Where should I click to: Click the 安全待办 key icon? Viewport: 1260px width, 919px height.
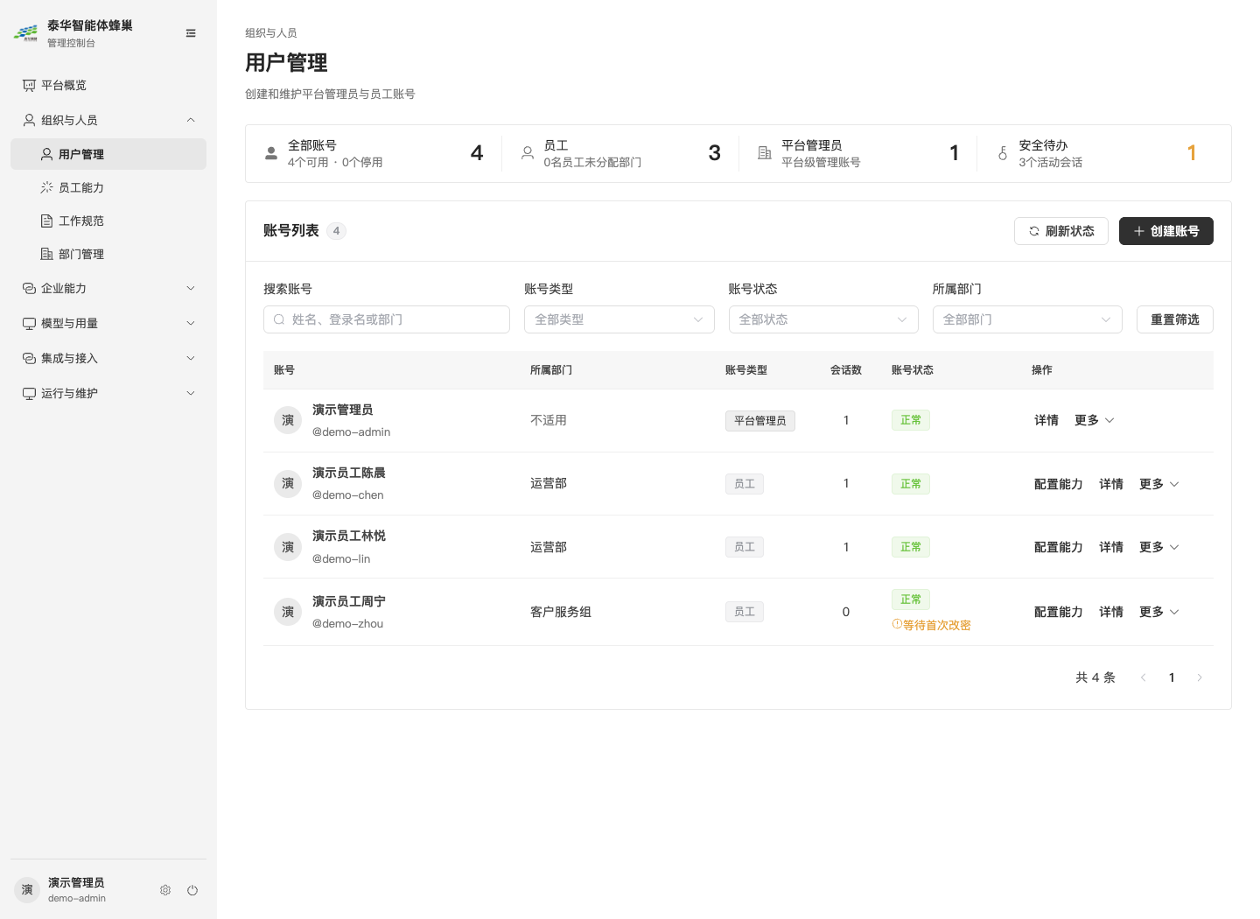(1003, 153)
